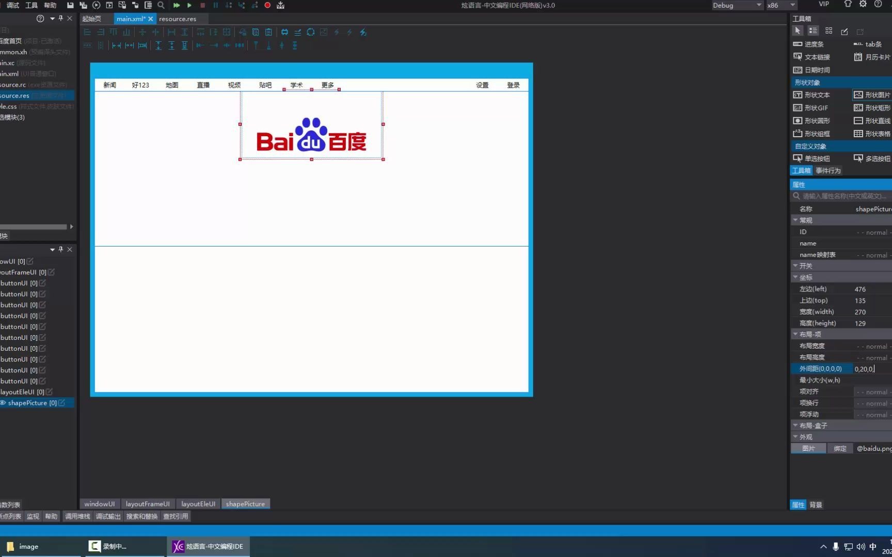Click the green run play icon
Screen dimensions: 892x557
[189, 5]
